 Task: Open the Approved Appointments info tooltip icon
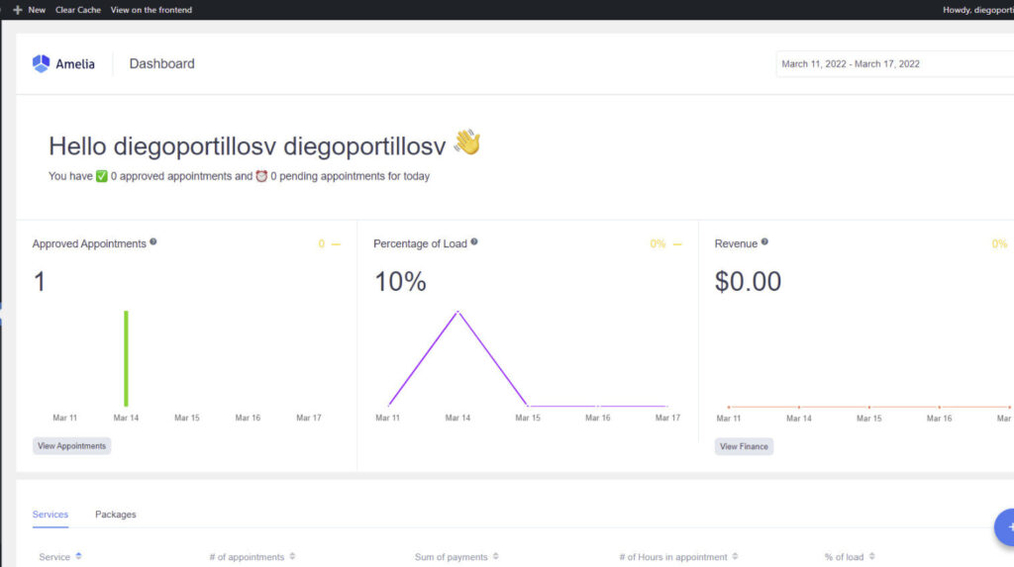pos(153,241)
